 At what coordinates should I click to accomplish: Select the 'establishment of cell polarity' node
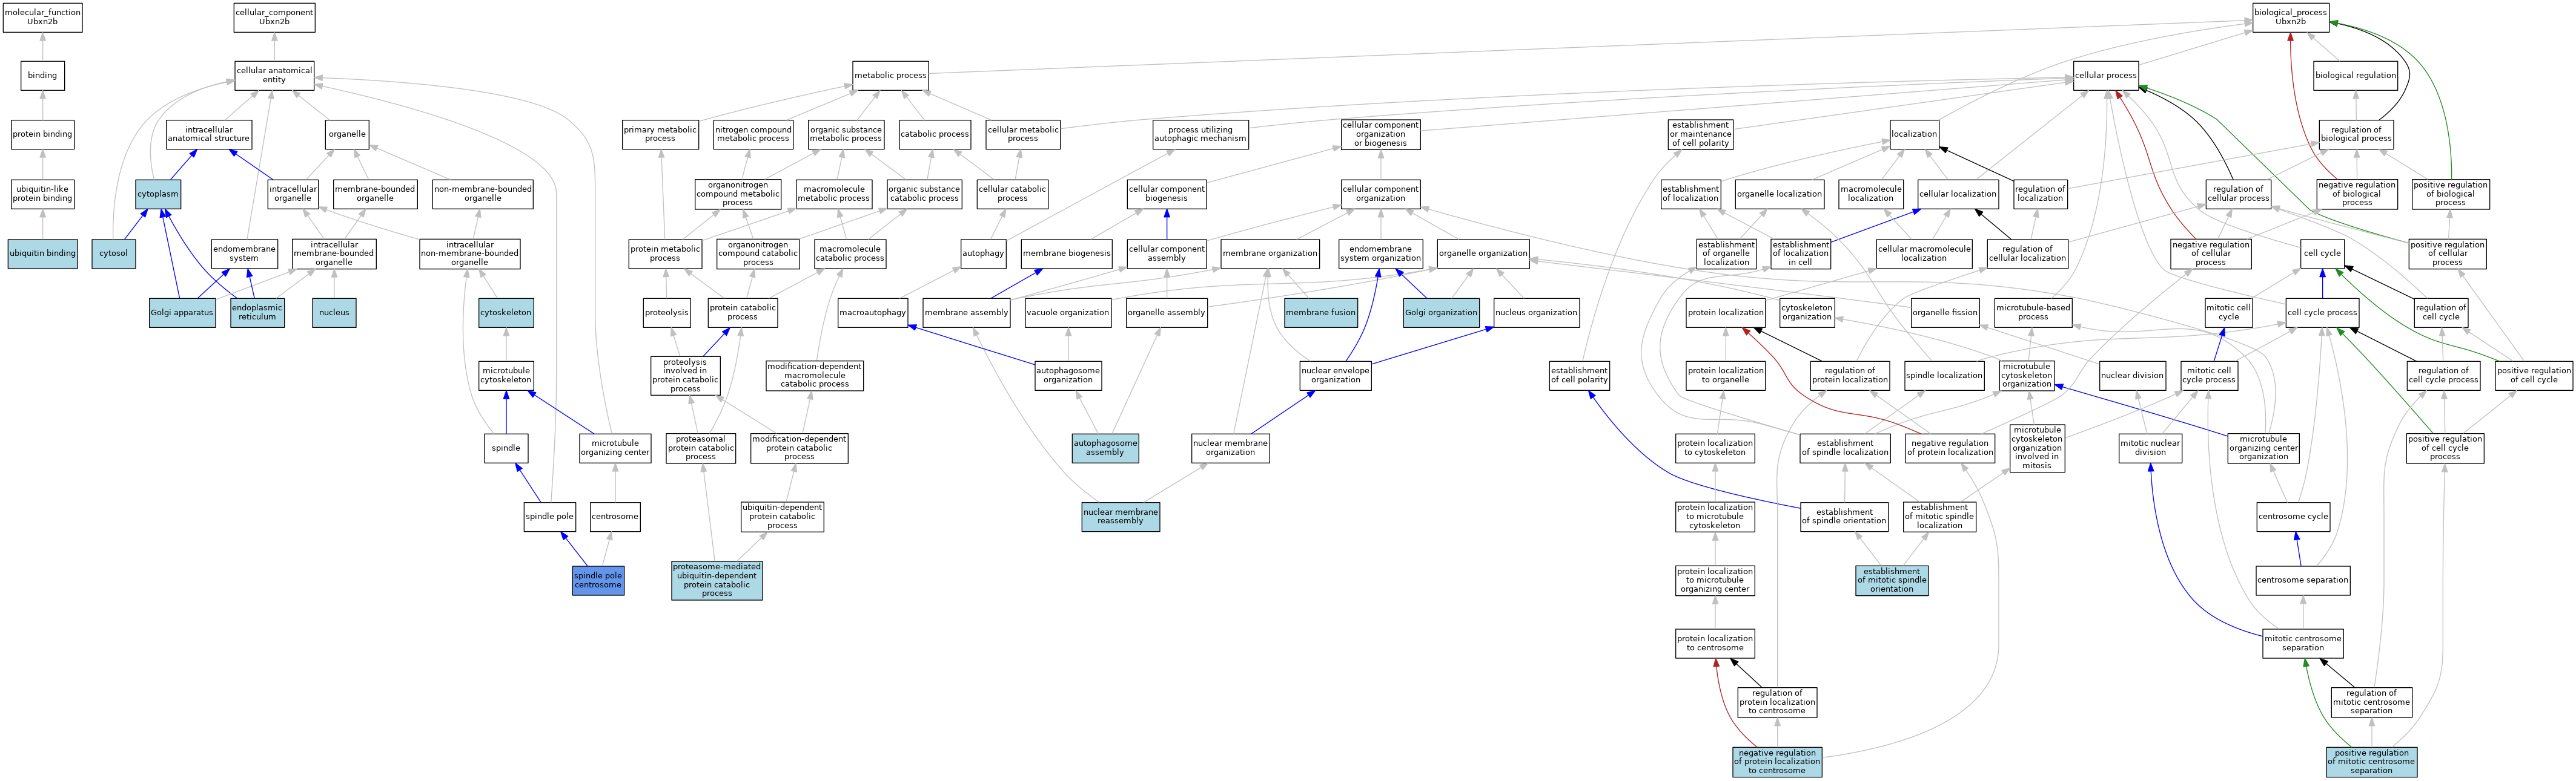click(x=1579, y=376)
